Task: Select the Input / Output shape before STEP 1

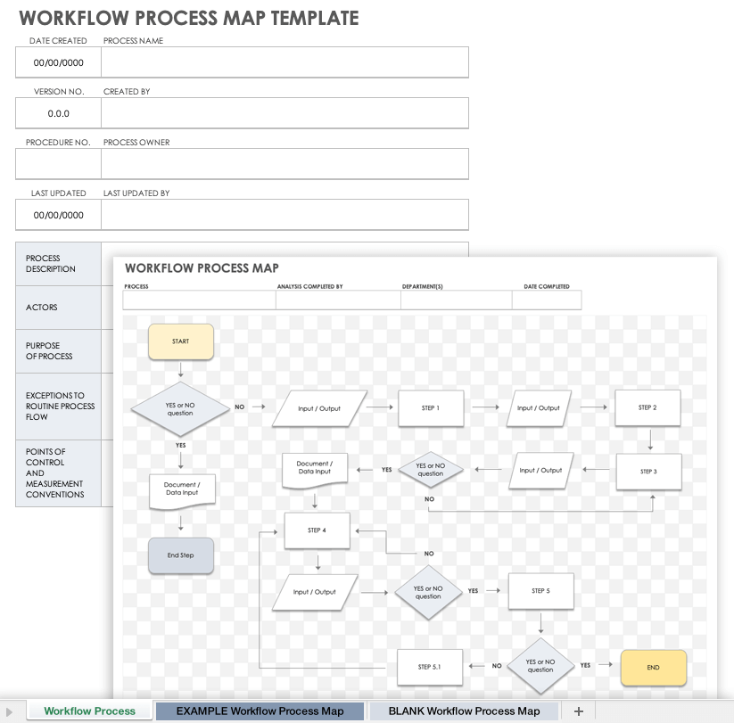Action: click(x=319, y=408)
